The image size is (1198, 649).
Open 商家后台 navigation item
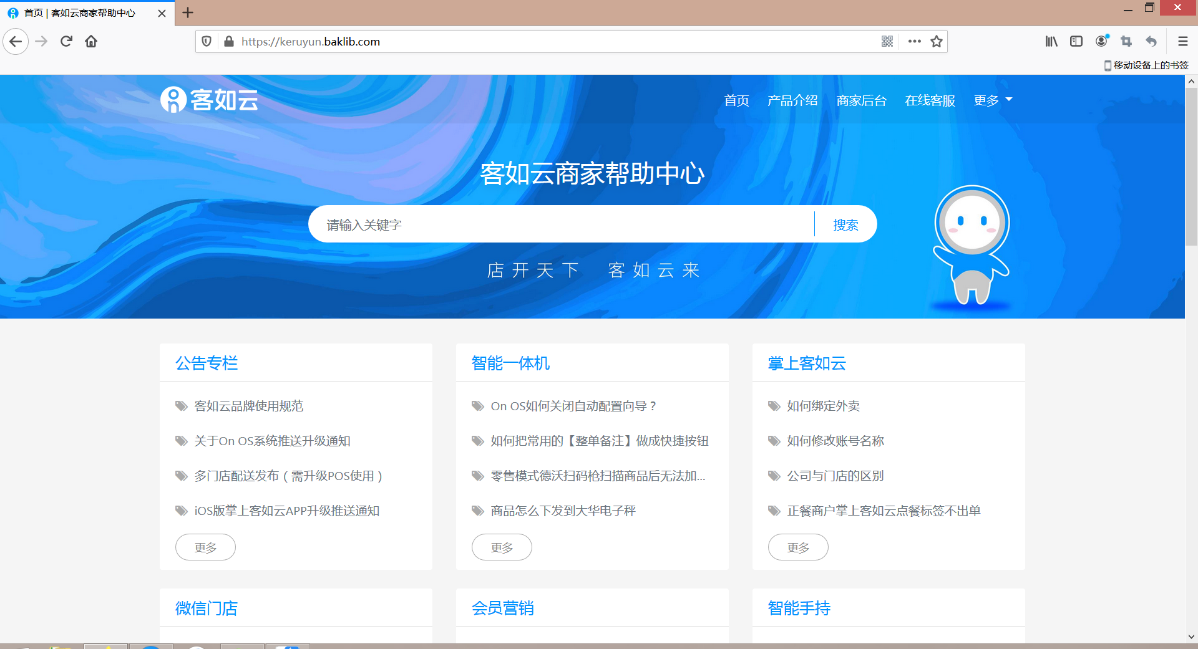click(x=861, y=100)
